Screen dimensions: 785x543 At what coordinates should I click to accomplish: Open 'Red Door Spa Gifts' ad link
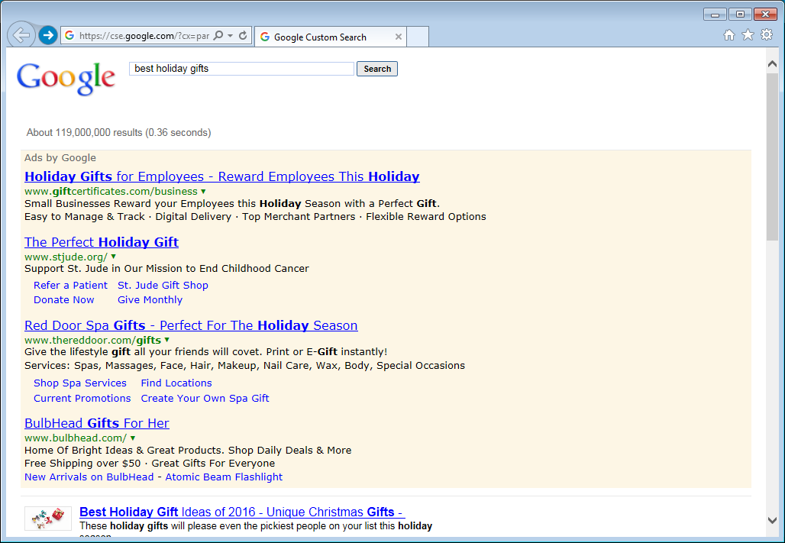tap(191, 325)
